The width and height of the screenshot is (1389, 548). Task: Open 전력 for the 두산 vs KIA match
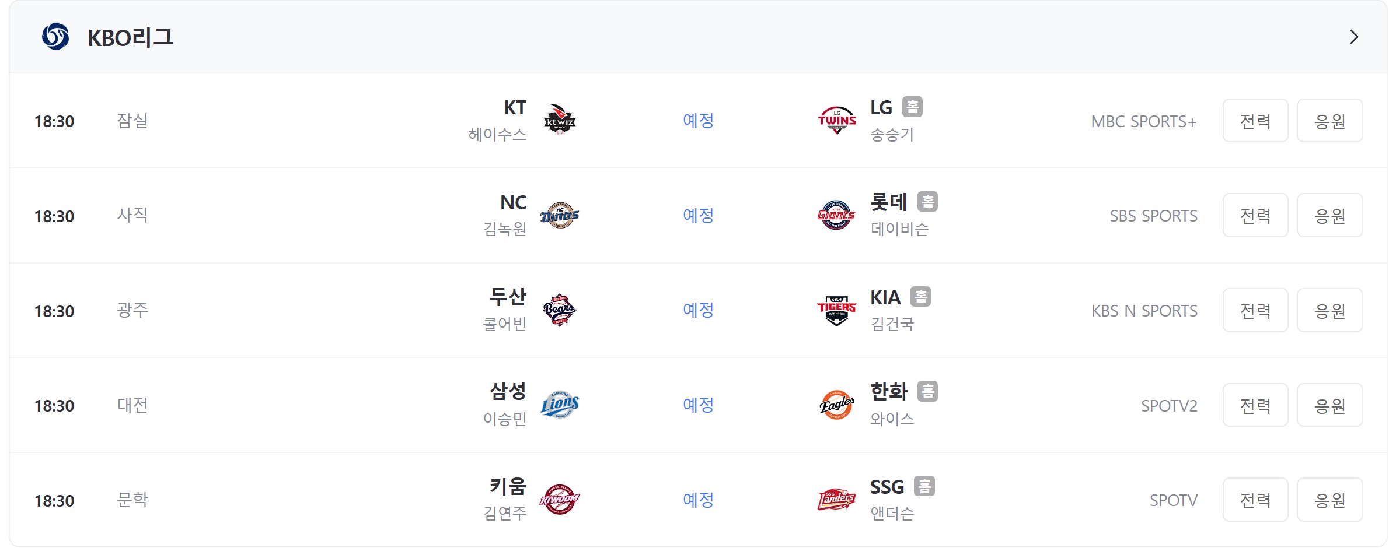coord(1255,310)
